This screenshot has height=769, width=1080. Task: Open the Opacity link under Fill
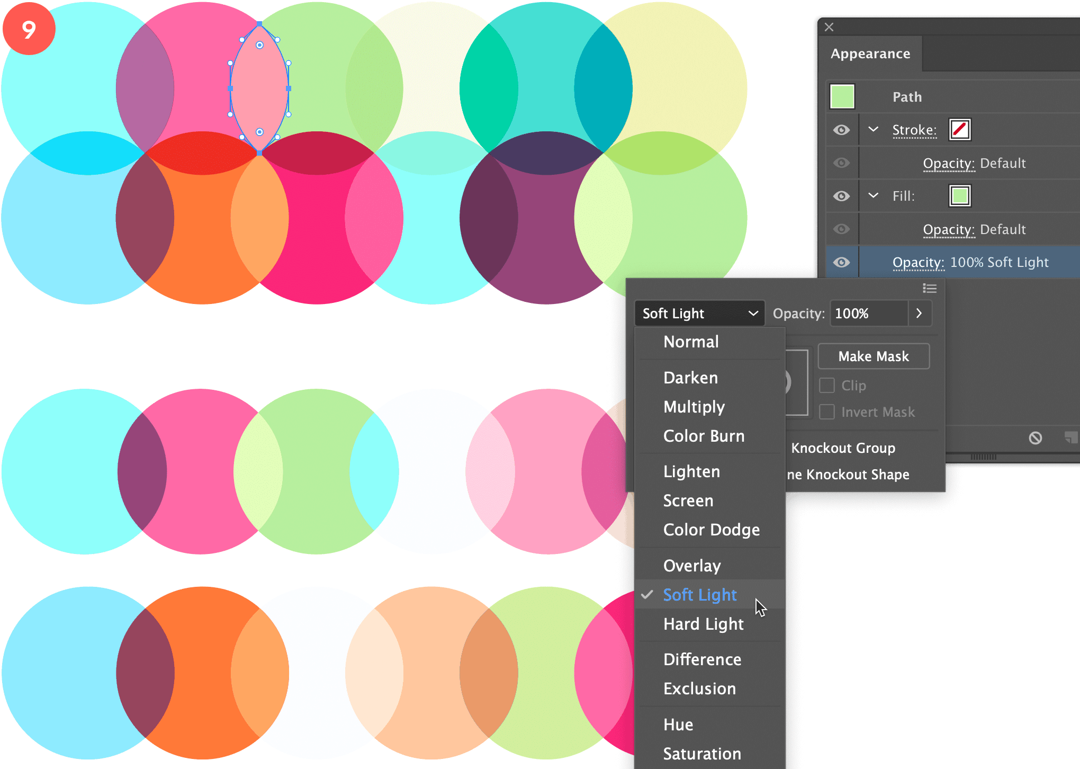tap(948, 229)
